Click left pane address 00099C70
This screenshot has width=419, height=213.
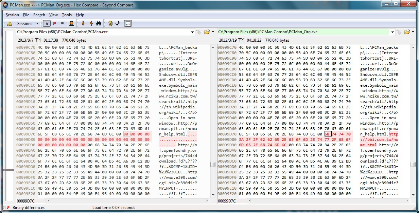(26, 47)
